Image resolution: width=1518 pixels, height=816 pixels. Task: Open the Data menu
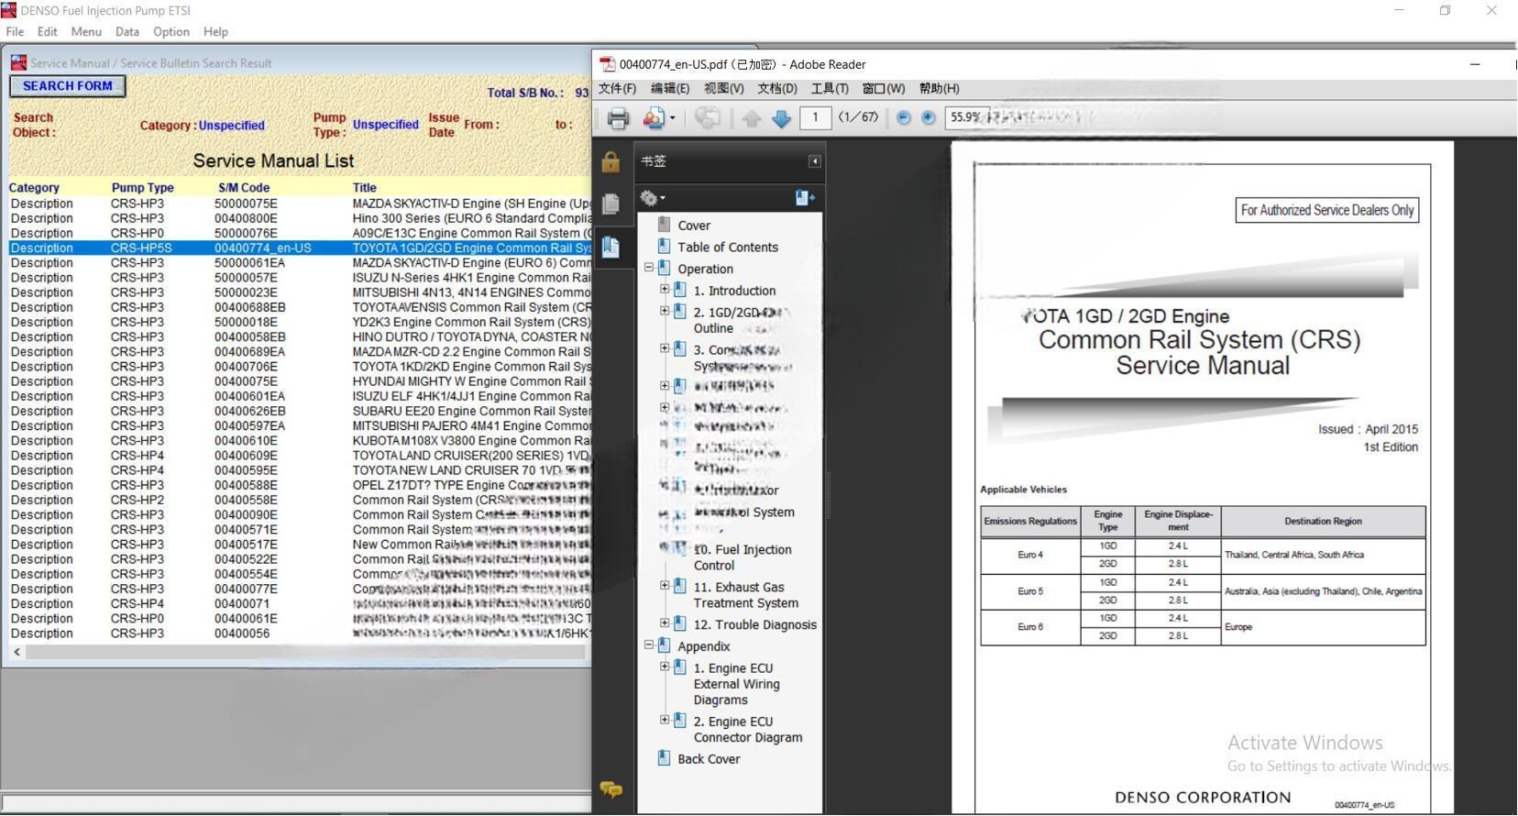(x=126, y=31)
